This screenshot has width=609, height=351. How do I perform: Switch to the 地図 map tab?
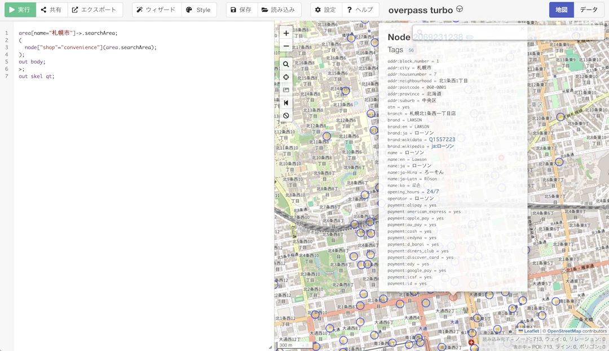point(562,10)
